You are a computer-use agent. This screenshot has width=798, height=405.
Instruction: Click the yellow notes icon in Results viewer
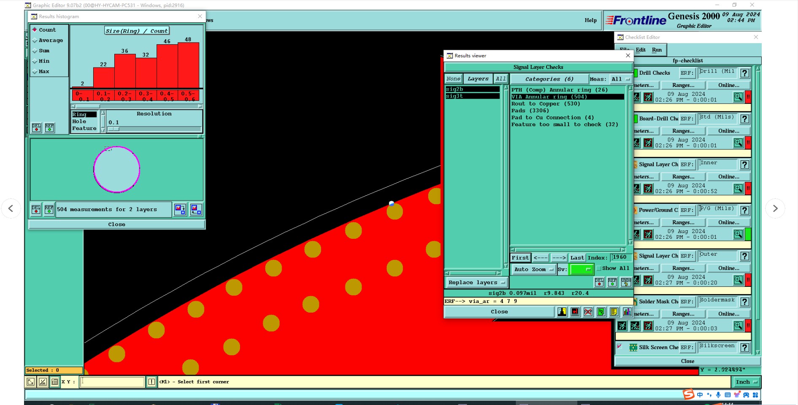click(x=614, y=312)
